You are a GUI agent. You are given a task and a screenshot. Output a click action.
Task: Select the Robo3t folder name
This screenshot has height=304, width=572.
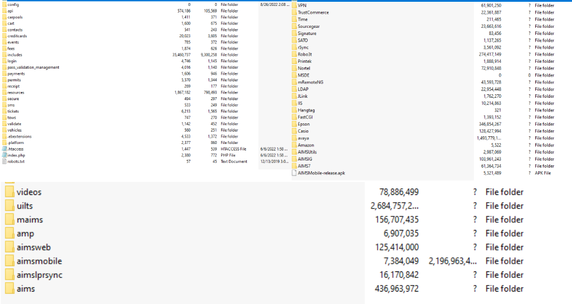point(305,55)
